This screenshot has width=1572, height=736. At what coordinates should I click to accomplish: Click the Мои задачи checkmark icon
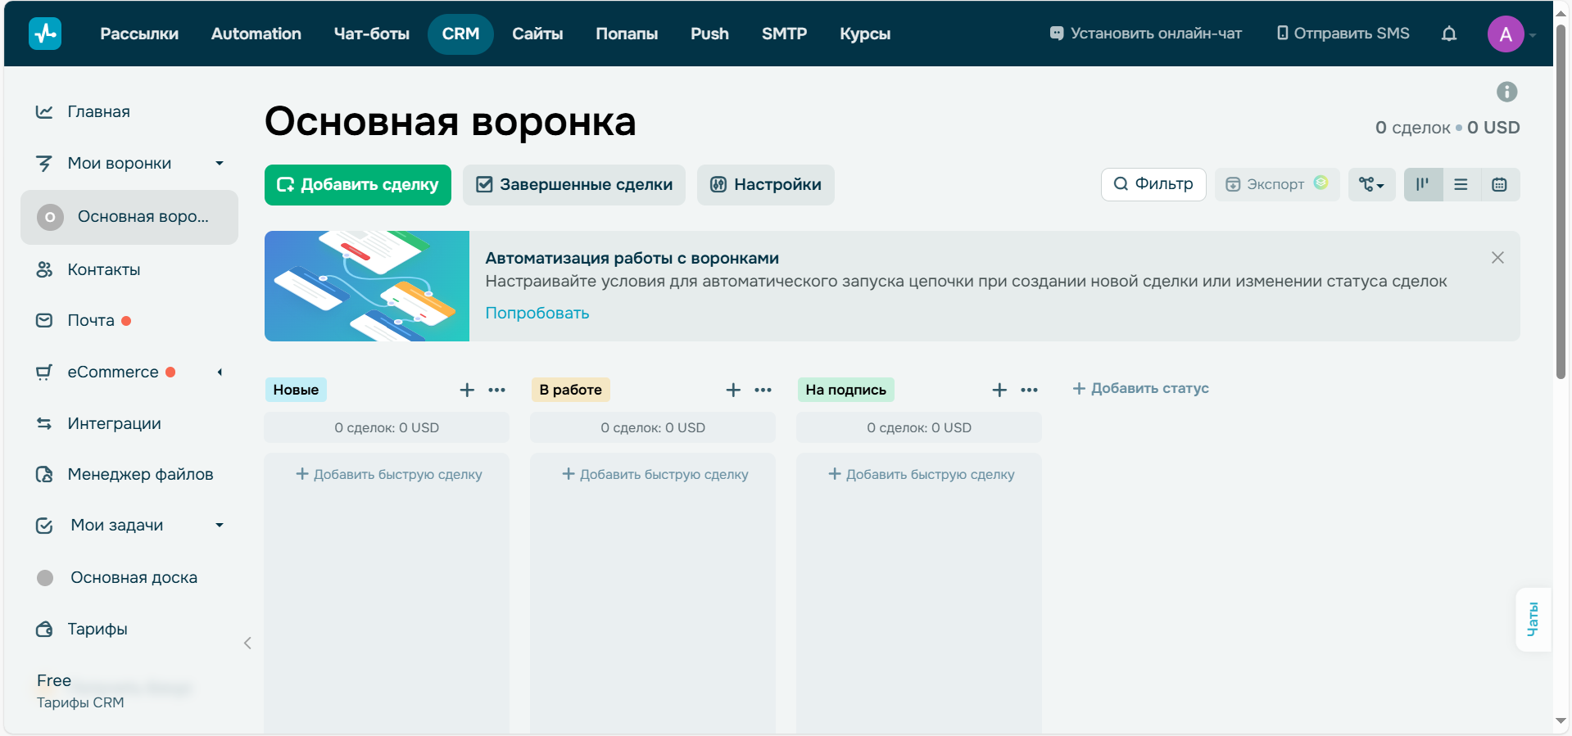[44, 526]
